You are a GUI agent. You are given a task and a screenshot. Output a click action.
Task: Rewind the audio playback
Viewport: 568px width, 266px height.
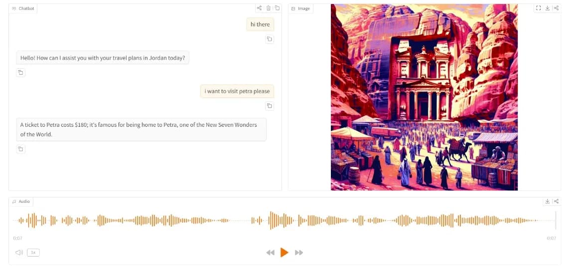point(270,253)
